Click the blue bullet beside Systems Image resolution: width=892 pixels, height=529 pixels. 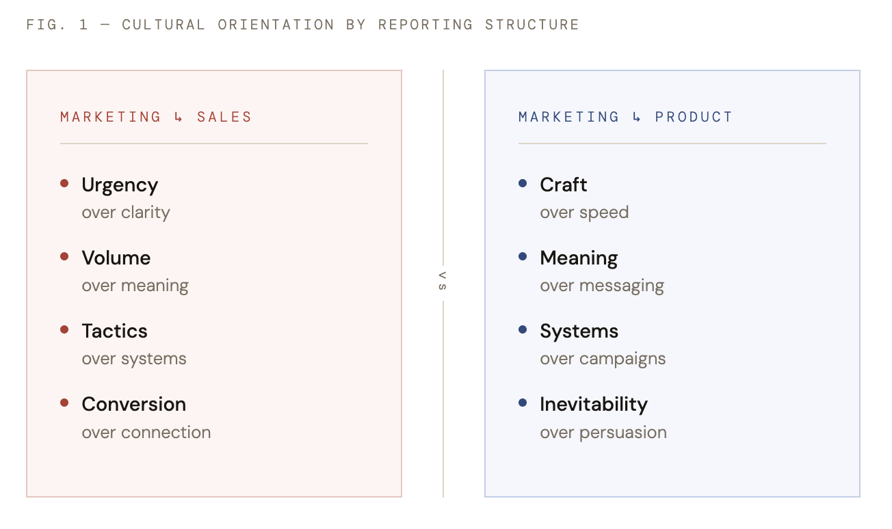coord(523,329)
